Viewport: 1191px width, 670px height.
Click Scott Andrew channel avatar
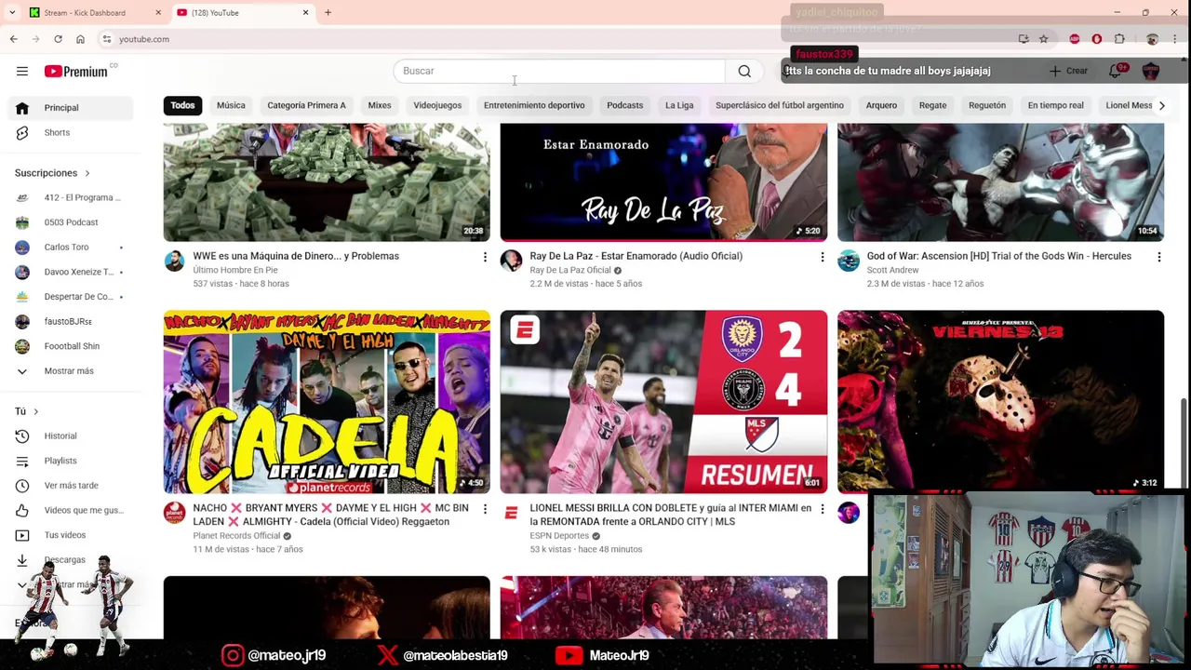coord(849,261)
